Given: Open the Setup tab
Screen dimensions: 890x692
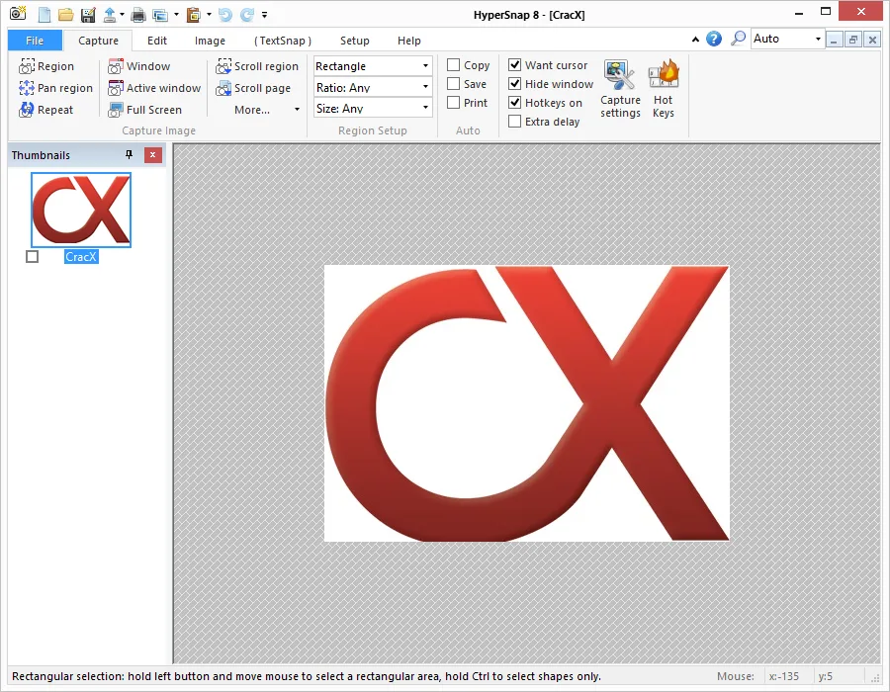Looking at the screenshot, I should click(x=355, y=41).
